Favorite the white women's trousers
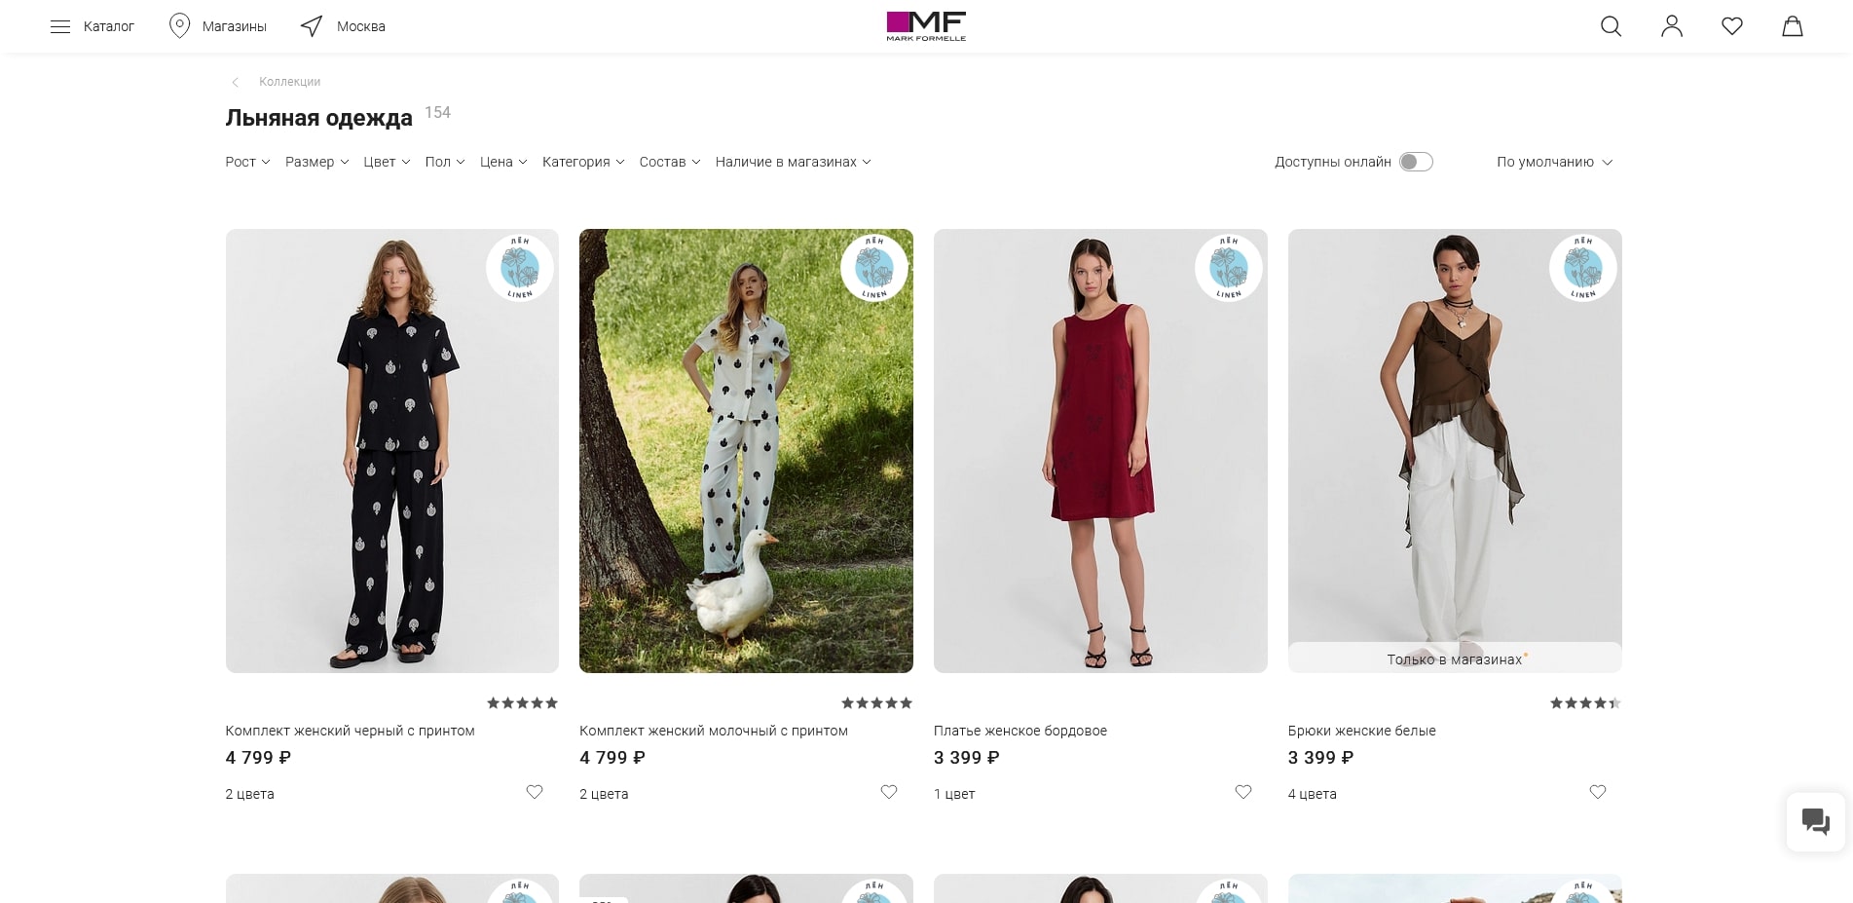 (1597, 792)
